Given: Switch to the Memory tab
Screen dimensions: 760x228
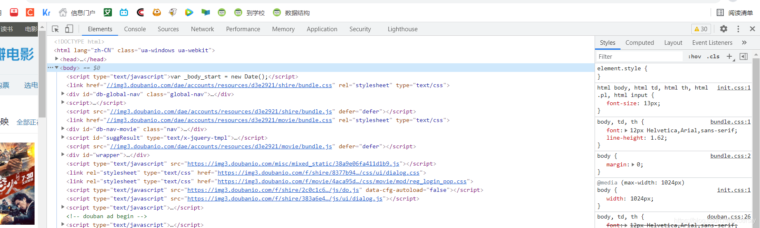Looking at the screenshot, I should tap(284, 29).
